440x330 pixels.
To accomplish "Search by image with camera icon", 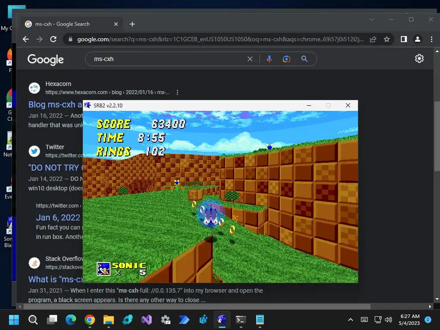I will click(x=287, y=59).
